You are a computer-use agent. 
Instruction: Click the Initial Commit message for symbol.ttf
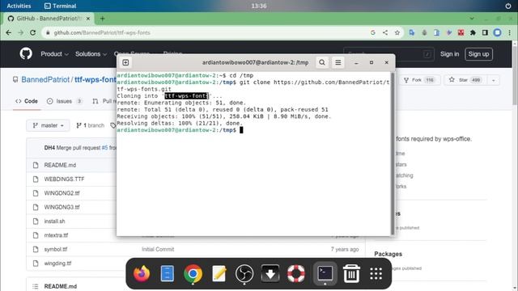click(x=158, y=250)
